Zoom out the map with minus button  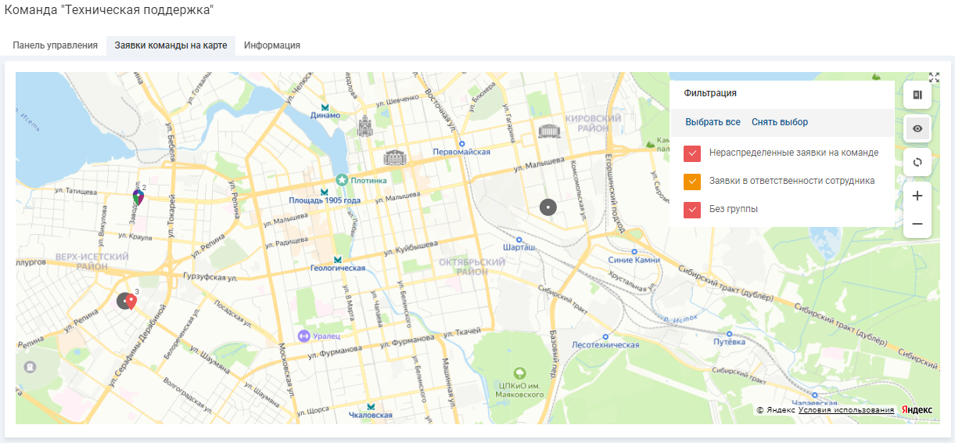tap(917, 225)
